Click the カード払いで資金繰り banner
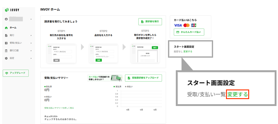The image size is (278, 124). coord(105,78)
